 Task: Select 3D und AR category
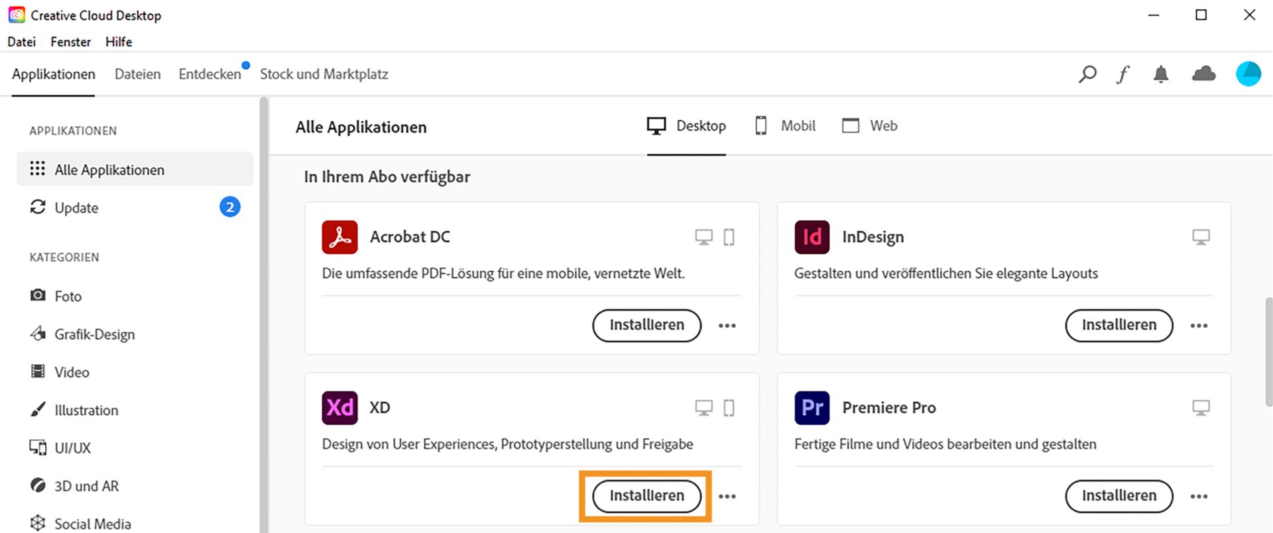(x=135, y=486)
